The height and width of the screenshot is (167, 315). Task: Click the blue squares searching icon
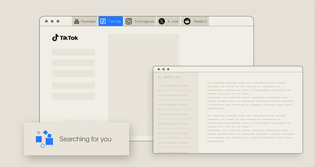[x=44, y=139]
